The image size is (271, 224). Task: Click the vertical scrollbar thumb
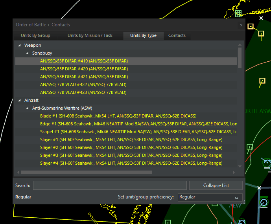click(x=240, y=58)
